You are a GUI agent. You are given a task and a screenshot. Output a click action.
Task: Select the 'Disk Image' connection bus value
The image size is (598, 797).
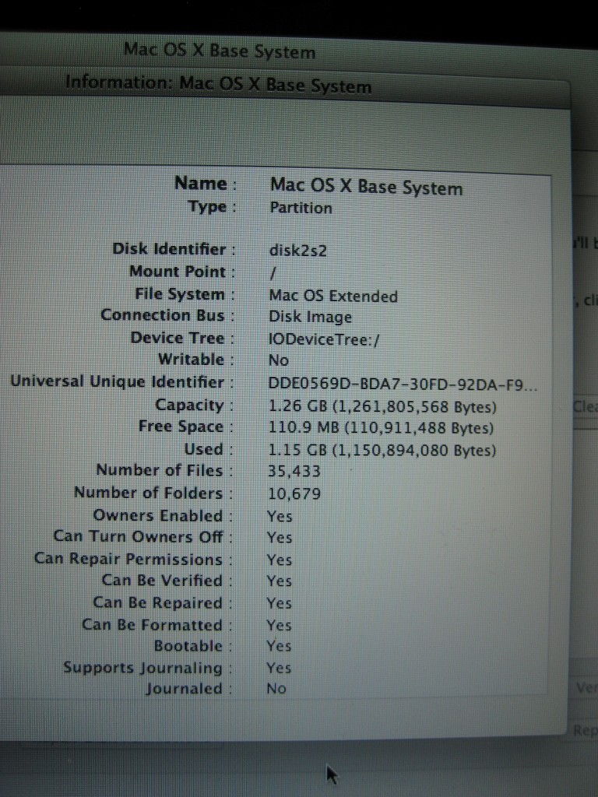(310, 317)
